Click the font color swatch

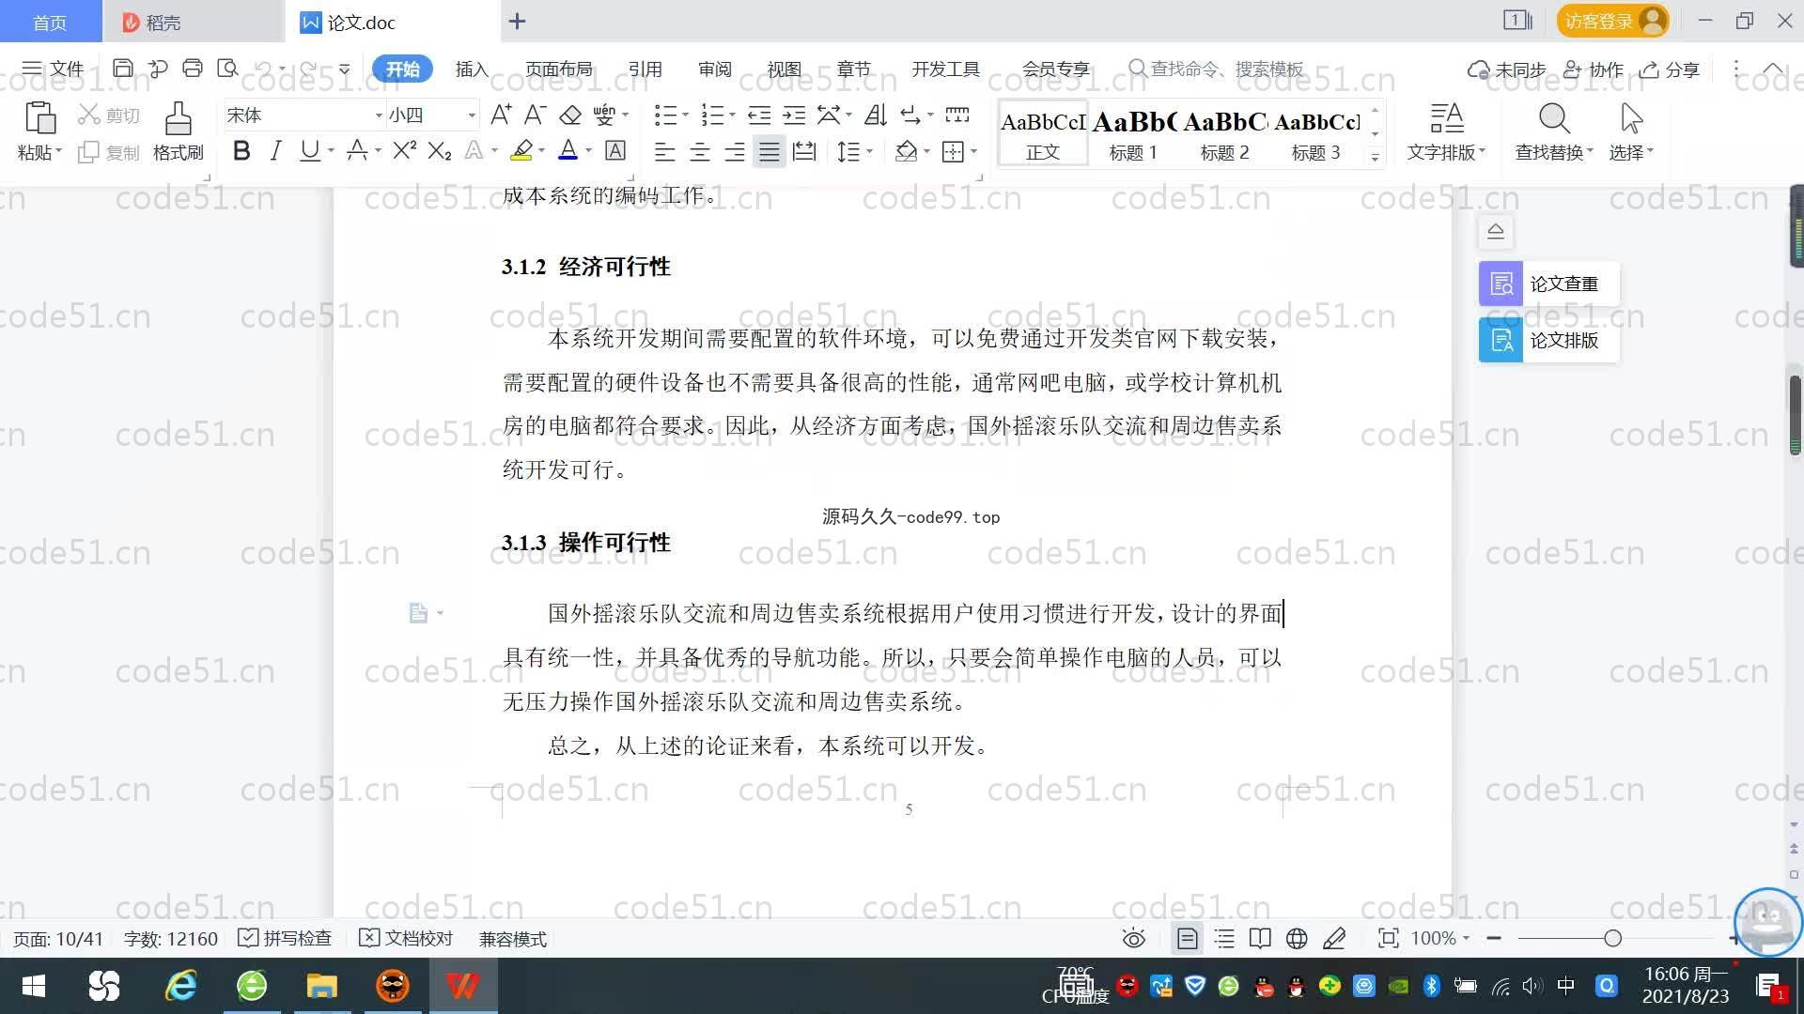[568, 151]
